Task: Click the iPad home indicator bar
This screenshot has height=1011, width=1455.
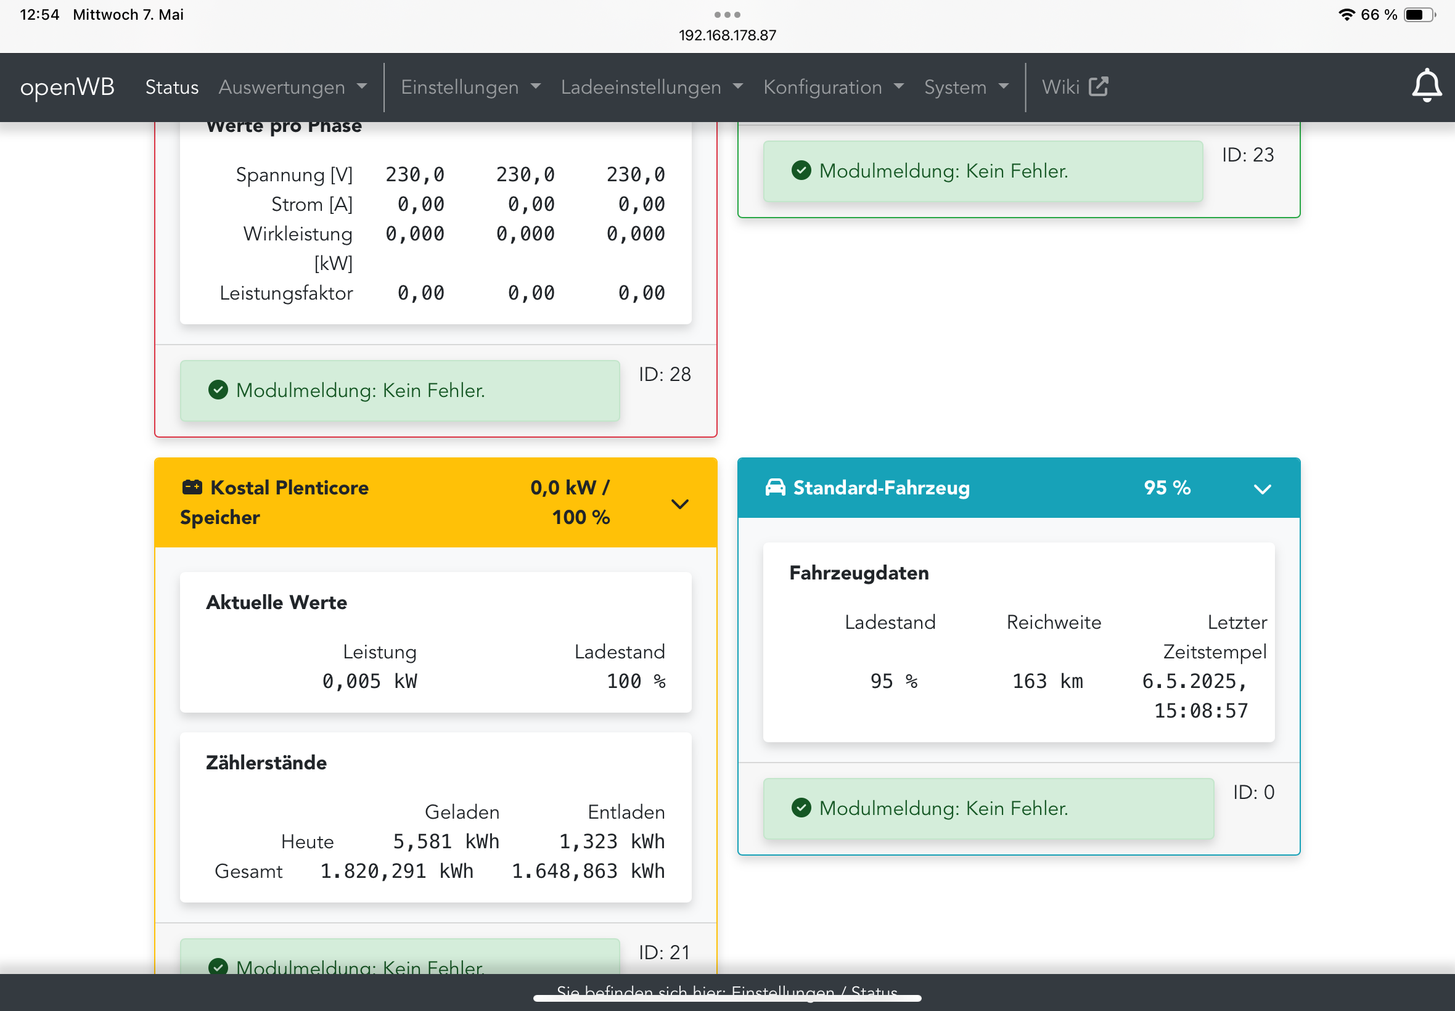Action: (x=726, y=999)
